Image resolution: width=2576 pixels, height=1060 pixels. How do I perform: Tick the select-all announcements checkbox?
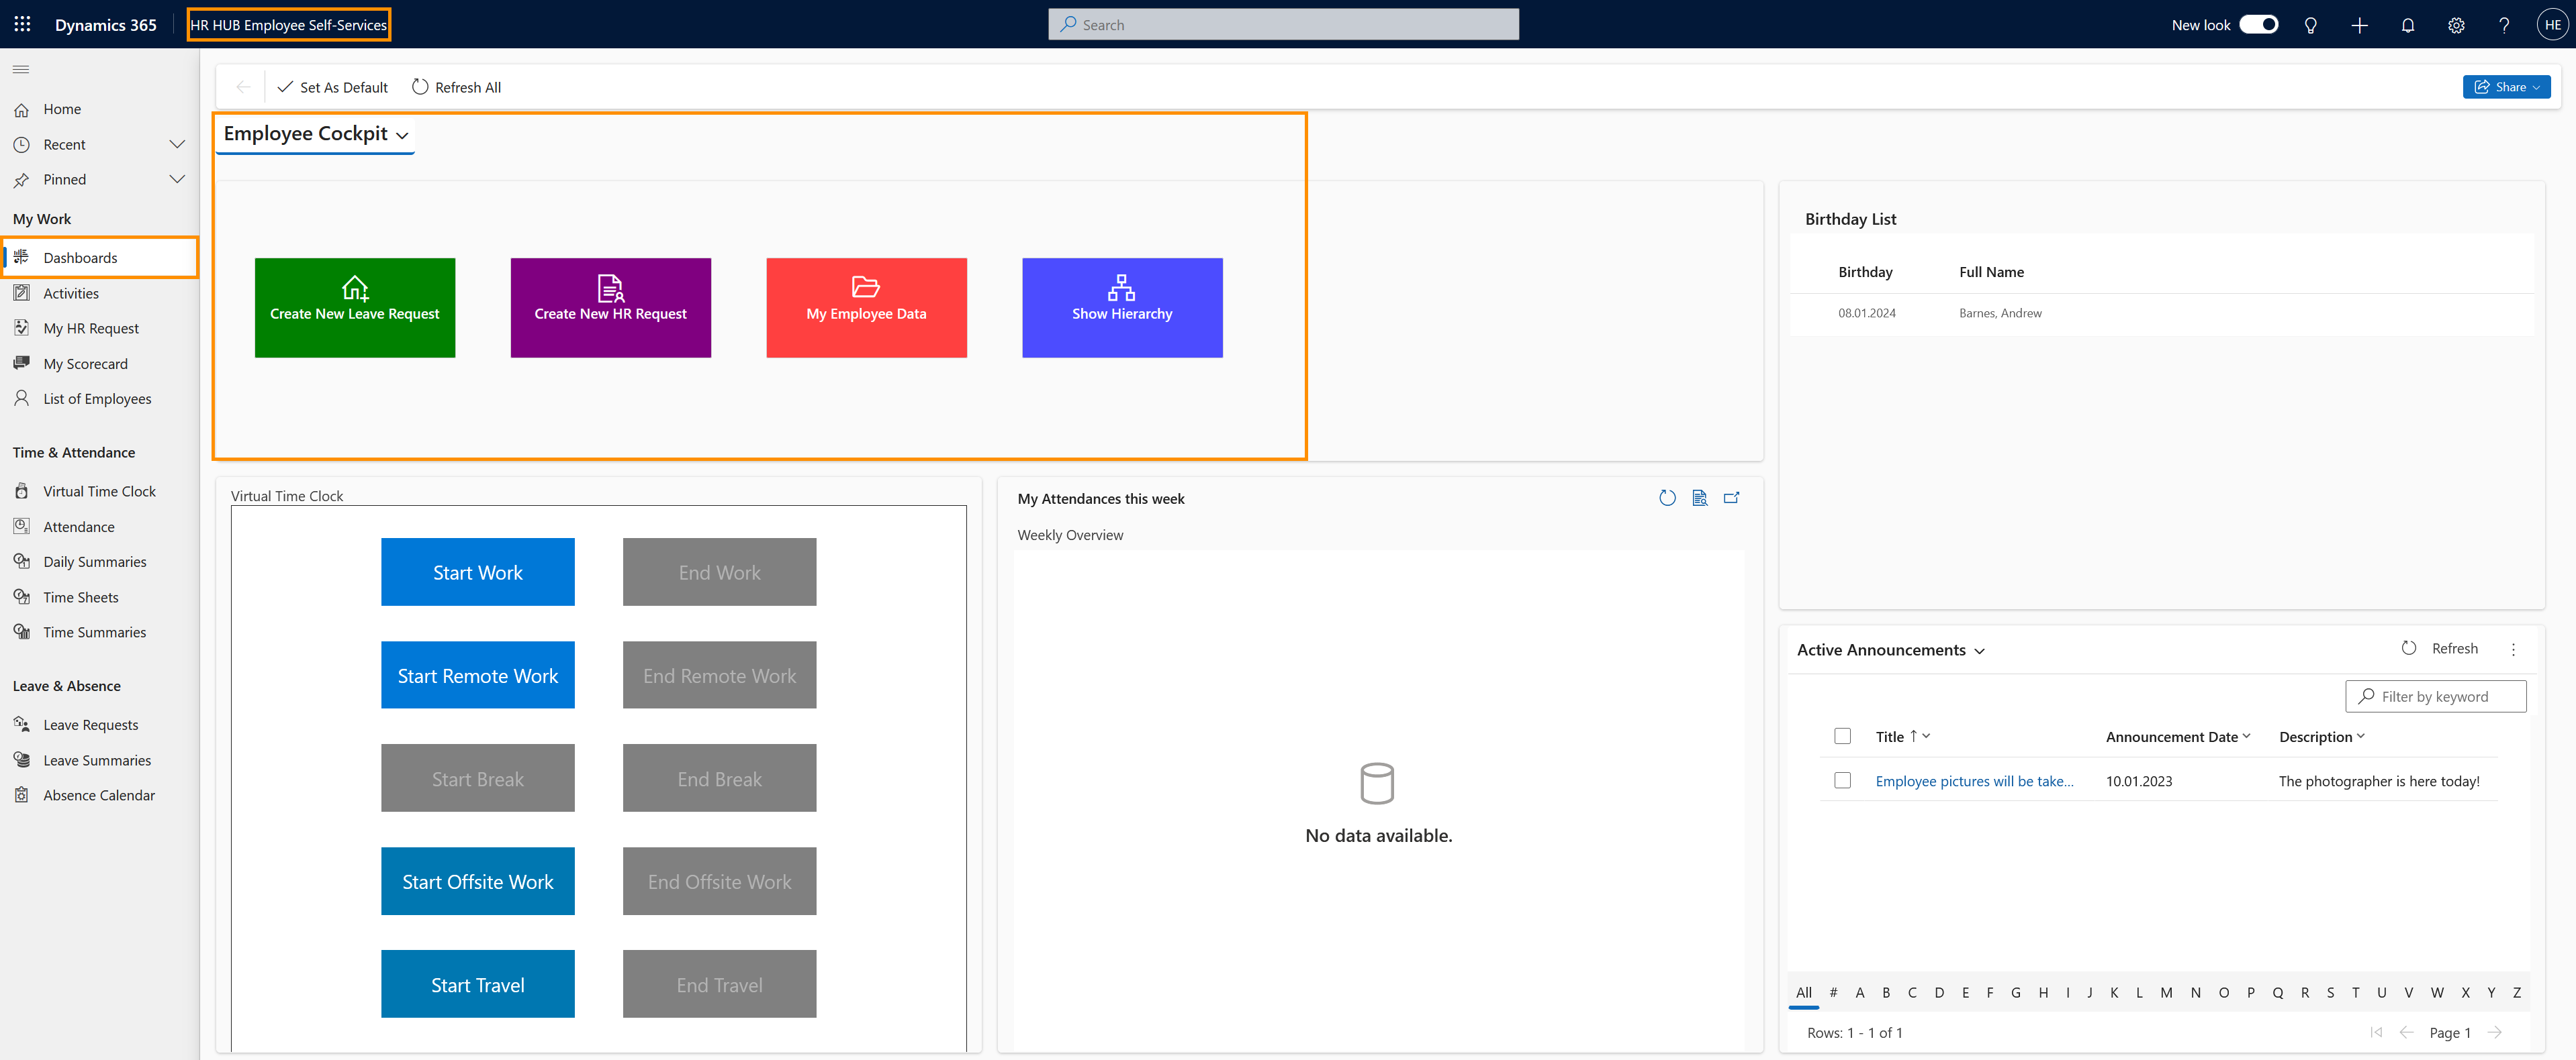(x=1842, y=737)
